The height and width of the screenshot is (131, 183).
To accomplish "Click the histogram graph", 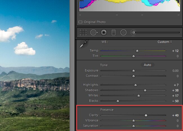I will pos(130,6).
